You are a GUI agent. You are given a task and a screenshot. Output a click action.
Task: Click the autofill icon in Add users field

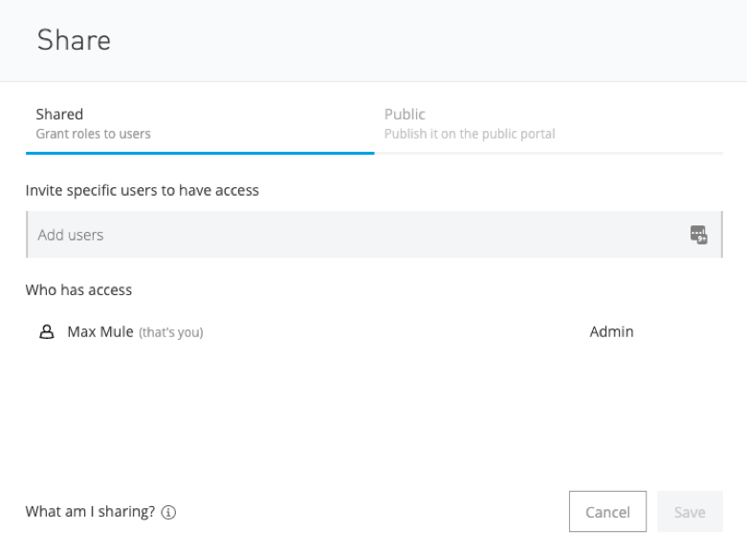[698, 235]
